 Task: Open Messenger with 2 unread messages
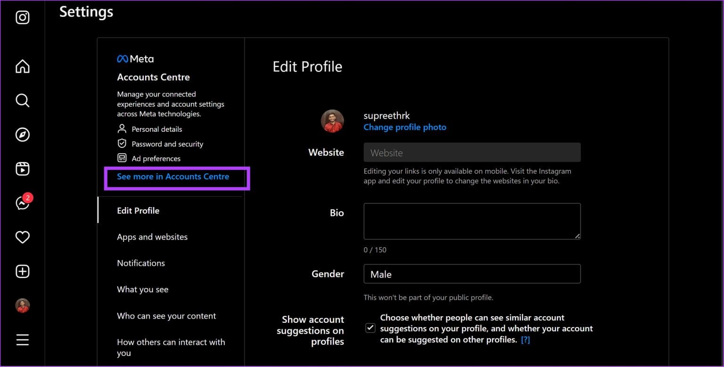point(22,203)
